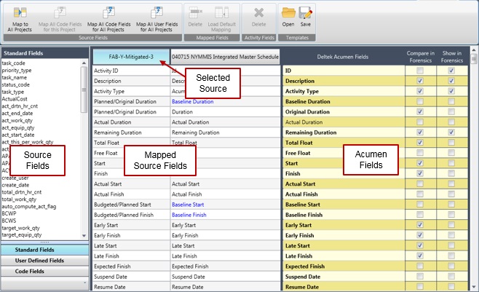Open the Standard Fields accordion section
The width and height of the screenshot is (479, 292).
tap(40, 250)
